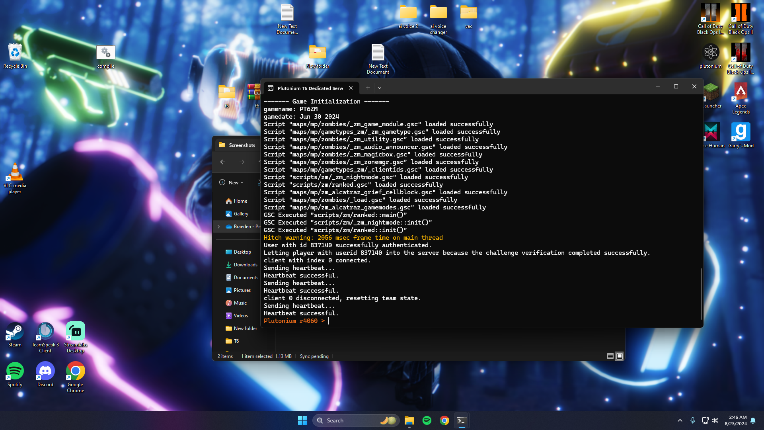Open the terminal profiles dropdown
This screenshot has width=764, height=430.
pyautogui.click(x=379, y=88)
